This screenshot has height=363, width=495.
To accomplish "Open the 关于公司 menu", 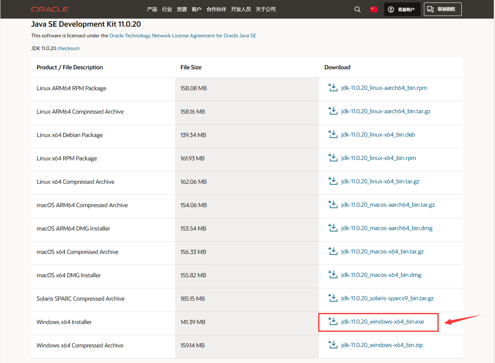I will tap(266, 9).
